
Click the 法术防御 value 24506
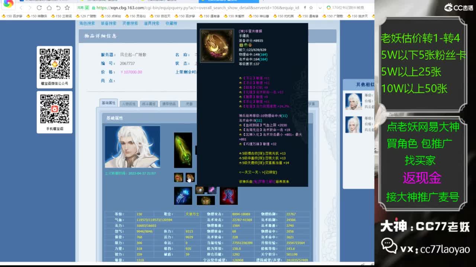coord(291,220)
